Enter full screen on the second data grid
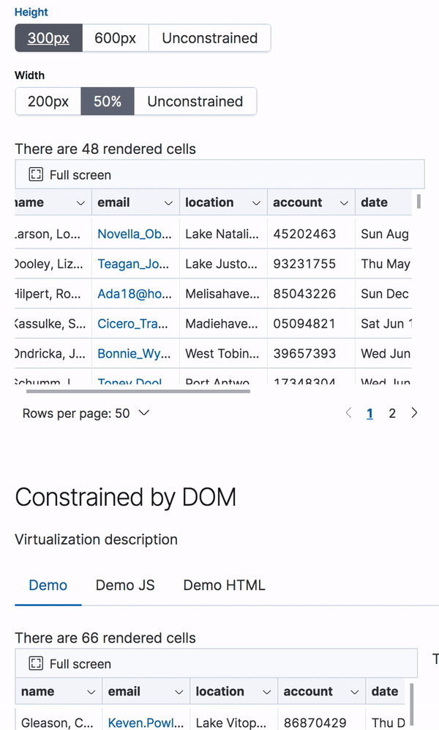 pos(70,663)
